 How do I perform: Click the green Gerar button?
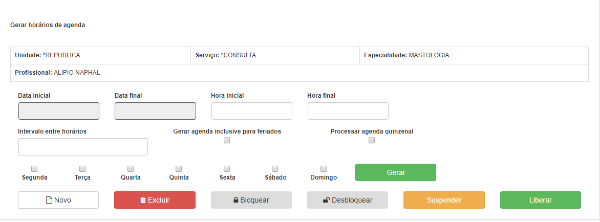396,172
